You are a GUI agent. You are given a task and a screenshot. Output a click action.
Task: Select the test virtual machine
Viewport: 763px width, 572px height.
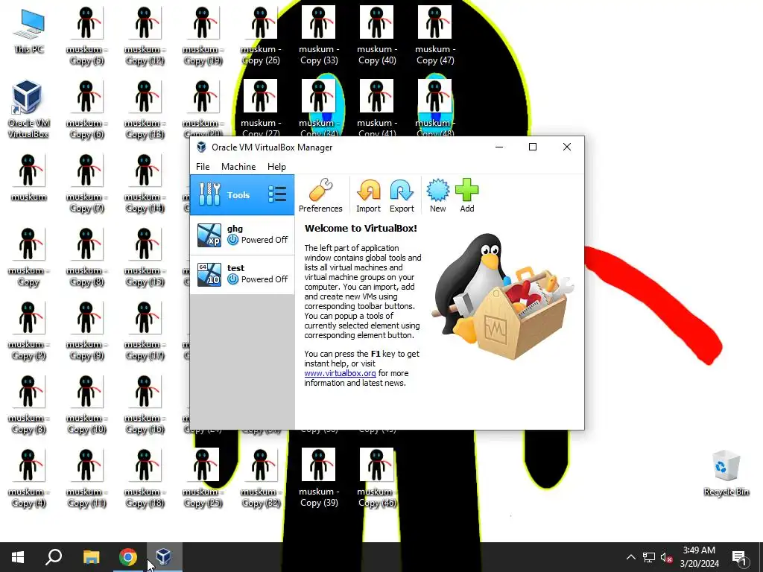(242, 274)
